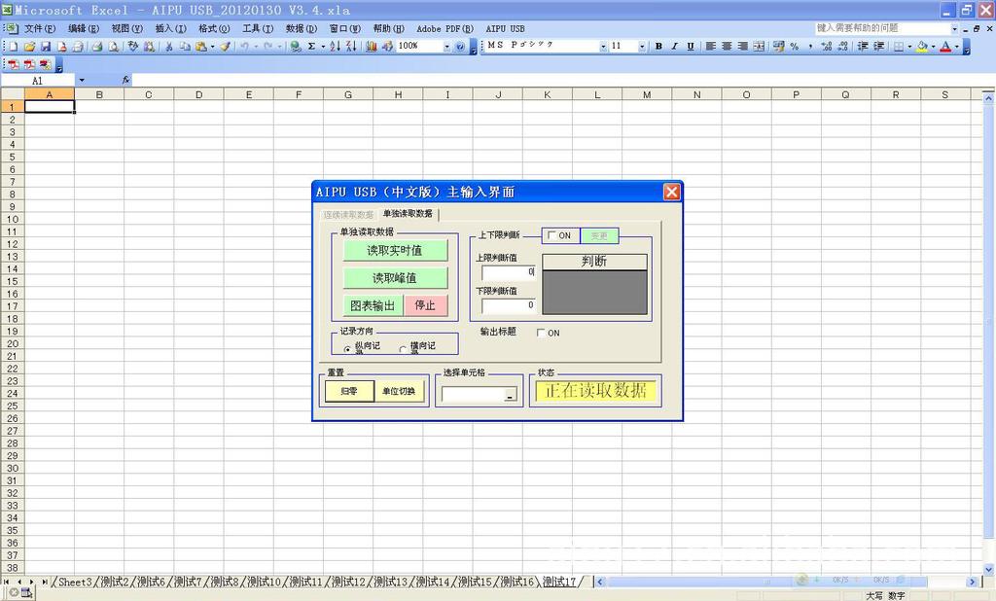This screenshot has width=996, height=601.
Task: Open the 文件(F) menu
Action: pos(40,28)
